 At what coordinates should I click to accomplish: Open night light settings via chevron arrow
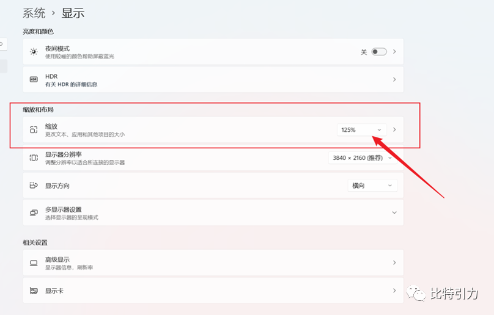point(394,52)
